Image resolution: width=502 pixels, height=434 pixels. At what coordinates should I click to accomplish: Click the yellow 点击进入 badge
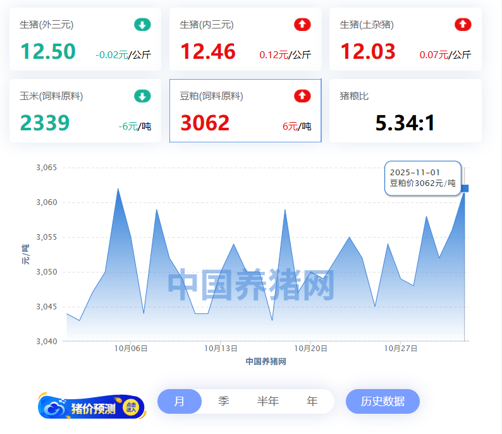pyautogui.click(x=132, y=408)
